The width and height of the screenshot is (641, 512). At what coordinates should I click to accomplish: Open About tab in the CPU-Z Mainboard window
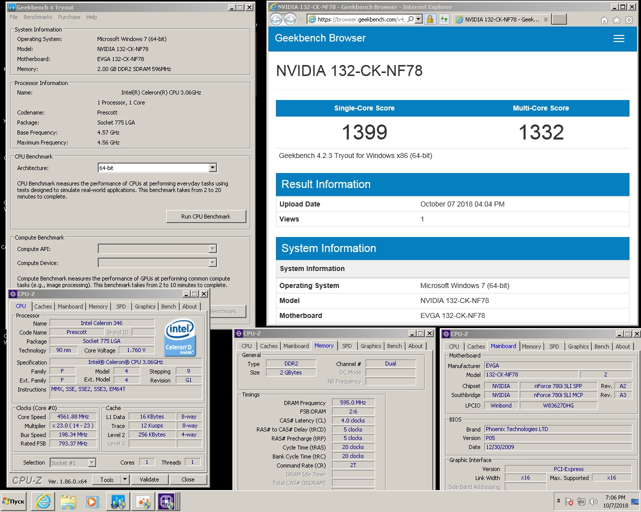(623, 346)
